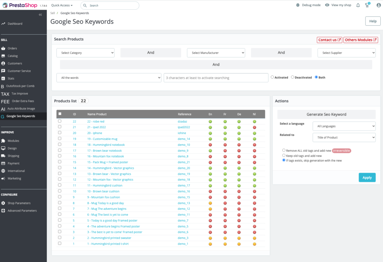Click the Sell breadcrumb link

coord(52,13)
